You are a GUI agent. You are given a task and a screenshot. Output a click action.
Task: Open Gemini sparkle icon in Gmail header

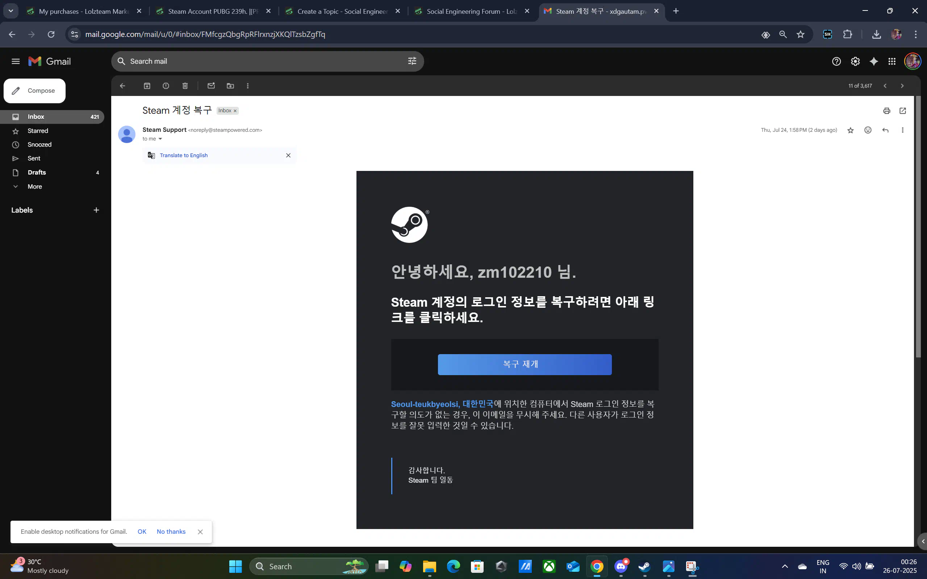click(x=874, y=61)
